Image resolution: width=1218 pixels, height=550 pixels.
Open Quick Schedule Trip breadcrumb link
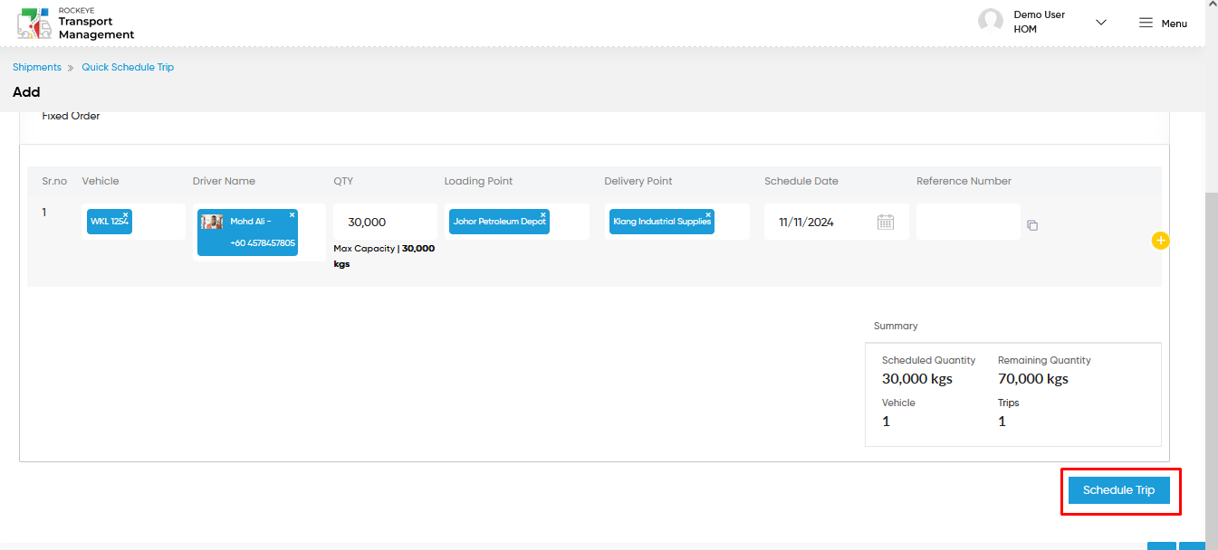(128, 68)
